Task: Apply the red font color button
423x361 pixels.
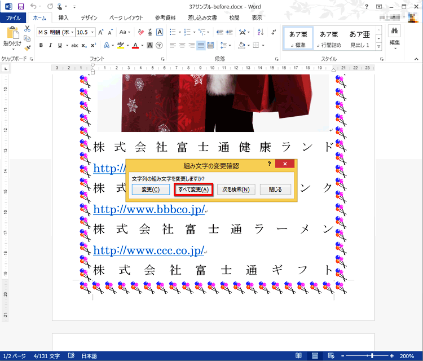Action: coord(135,45)
